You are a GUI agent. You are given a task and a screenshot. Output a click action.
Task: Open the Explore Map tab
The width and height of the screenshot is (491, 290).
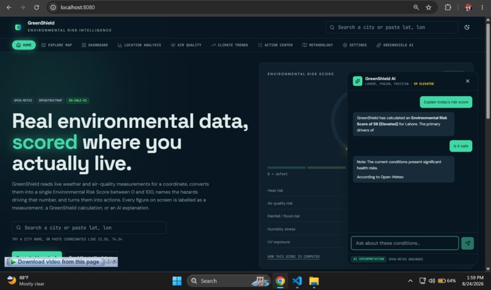click(57, 45)
